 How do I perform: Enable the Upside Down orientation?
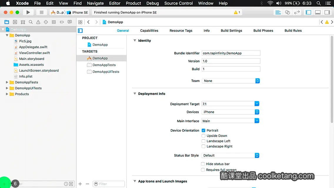point(203,136)
